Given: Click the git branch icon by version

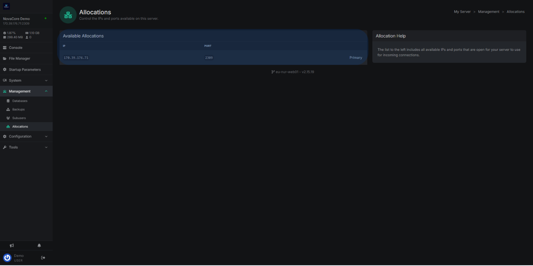Looking at the screenshot, I should coord(273,72).
